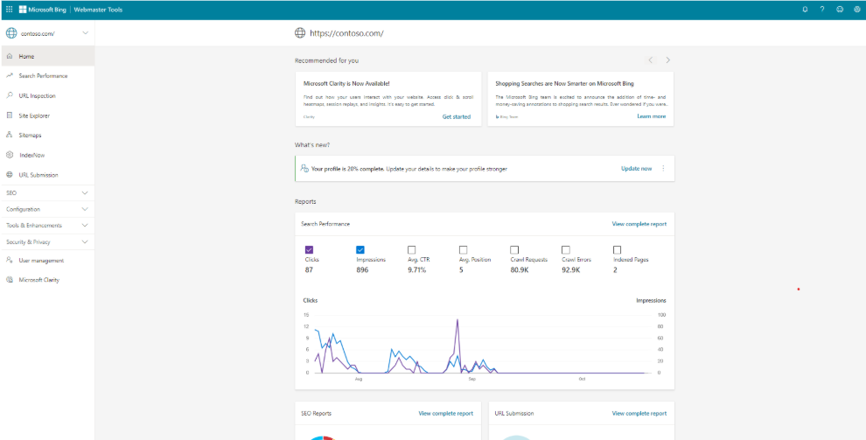Click Get started on the Clarity card
Viewport: 866px width, 440px height.
pos(457,116)
